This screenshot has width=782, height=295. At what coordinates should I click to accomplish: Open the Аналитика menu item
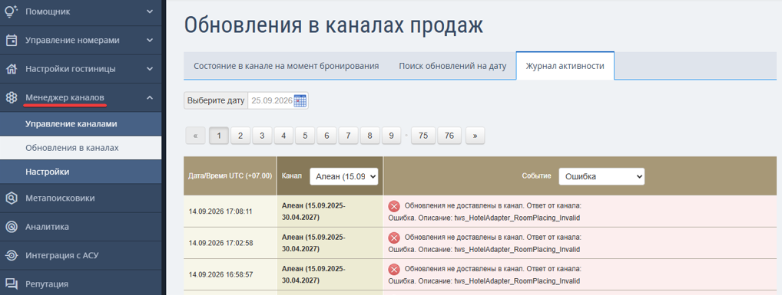click(x=81, y=227)
